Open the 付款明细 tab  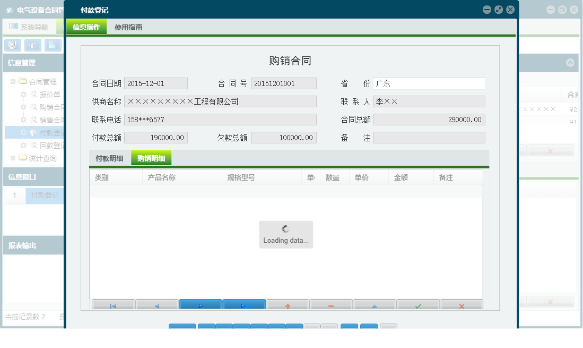point(109,158)
